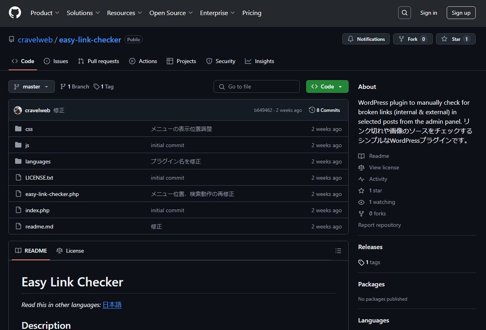Open the css folder
The width and height of the screenshot is (486, 330).
(29, 129)
